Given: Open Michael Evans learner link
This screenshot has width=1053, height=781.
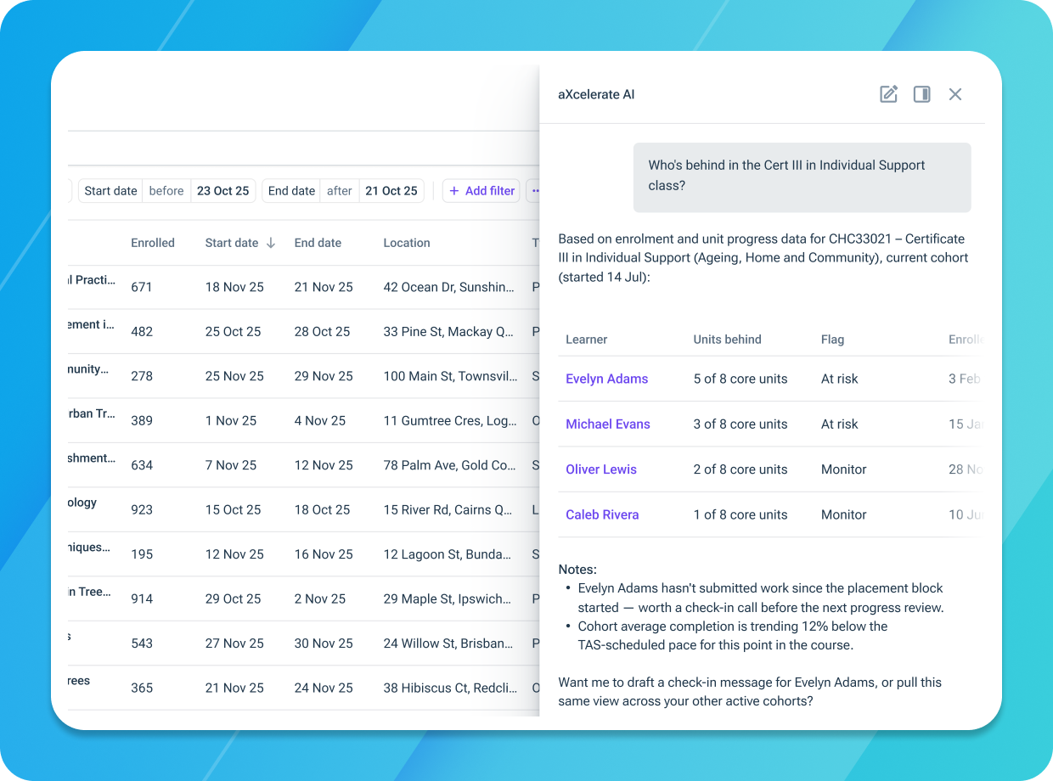Looking at the screenshot, I should click(608, 424).
